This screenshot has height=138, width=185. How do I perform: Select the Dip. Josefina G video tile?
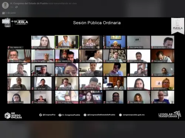point(139,70)
